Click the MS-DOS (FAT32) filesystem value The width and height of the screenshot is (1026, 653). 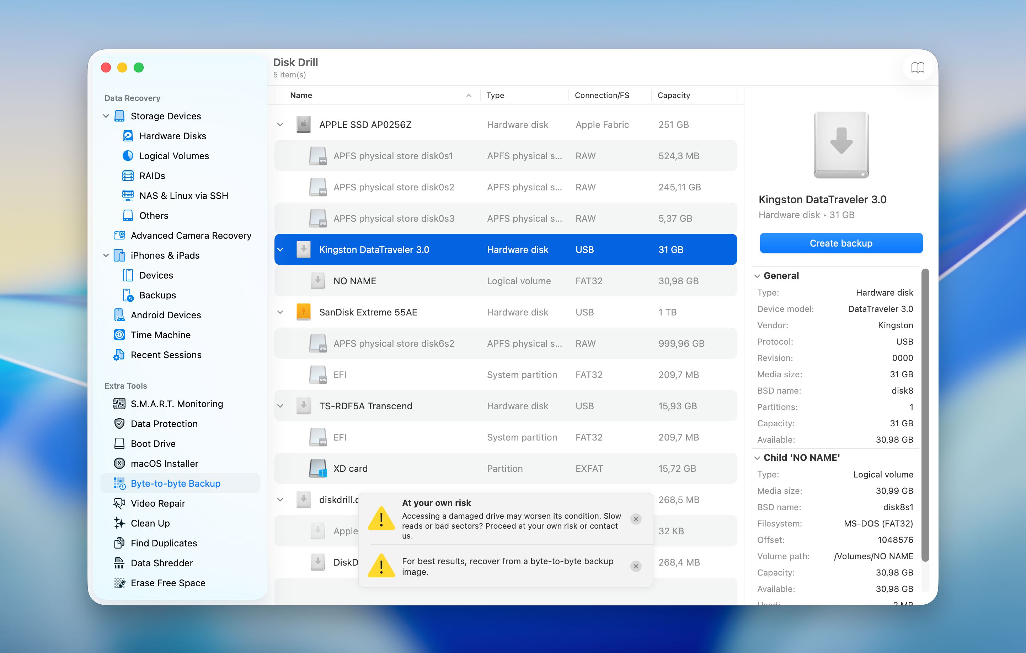878,523
